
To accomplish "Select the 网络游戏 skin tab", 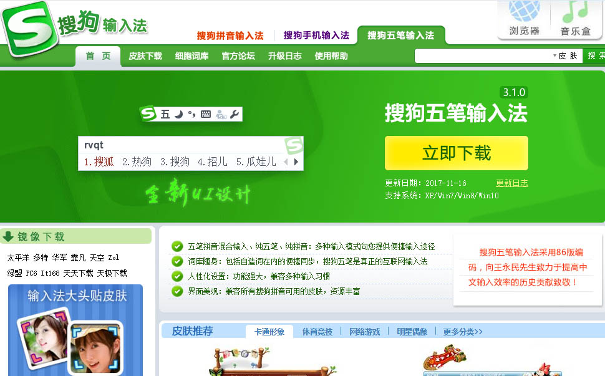I will point(365,332).
